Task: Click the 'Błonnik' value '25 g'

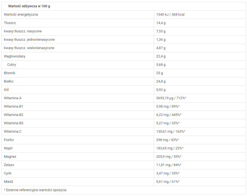Action: (159, 73)
